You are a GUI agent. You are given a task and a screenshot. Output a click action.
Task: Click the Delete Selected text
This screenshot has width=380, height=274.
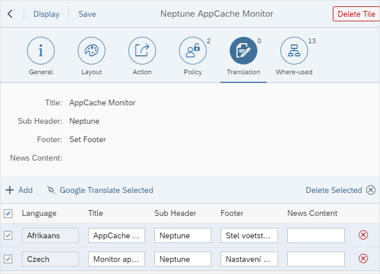(x=334, y=190)
